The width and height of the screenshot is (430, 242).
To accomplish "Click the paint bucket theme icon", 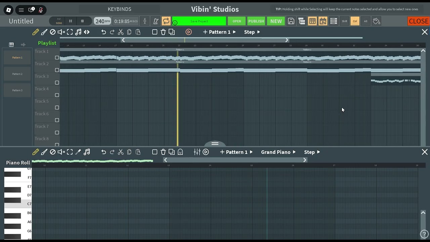I will click(x=377, y=21).
